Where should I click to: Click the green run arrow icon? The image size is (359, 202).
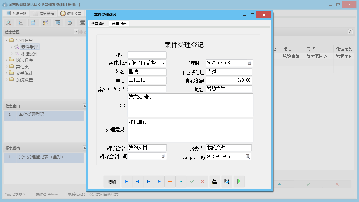click(x=239, y=181)
